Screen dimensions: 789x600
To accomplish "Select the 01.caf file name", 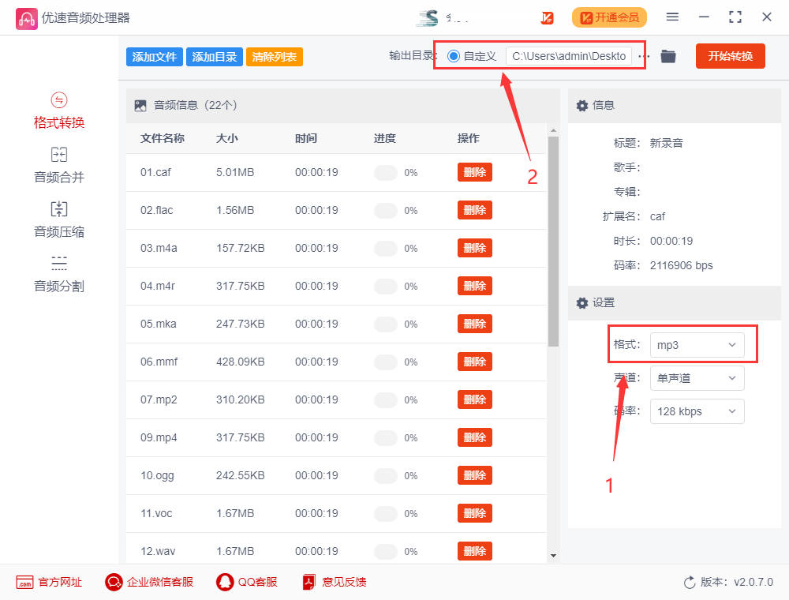I will click(155, 173).
